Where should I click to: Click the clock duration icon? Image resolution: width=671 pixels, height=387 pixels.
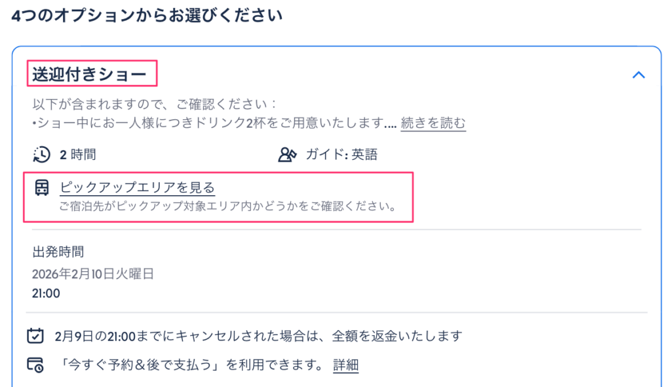(x=41, y=155)
